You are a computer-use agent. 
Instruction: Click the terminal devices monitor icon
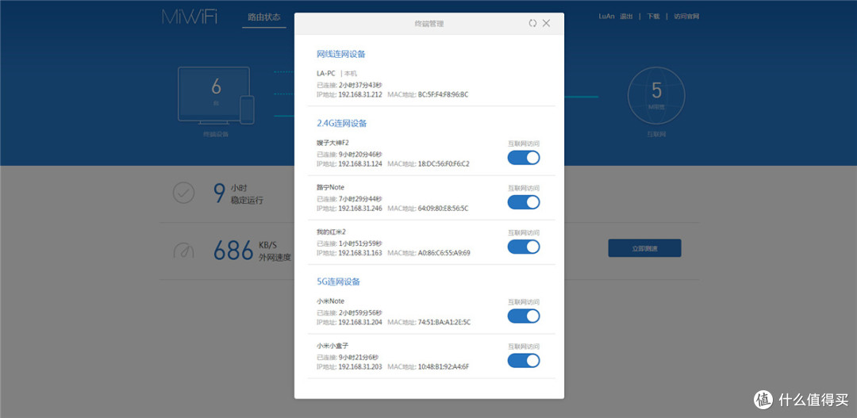tap(216, 95)
